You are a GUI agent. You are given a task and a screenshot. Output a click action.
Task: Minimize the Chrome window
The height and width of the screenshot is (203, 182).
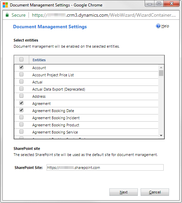click(150, 4)
